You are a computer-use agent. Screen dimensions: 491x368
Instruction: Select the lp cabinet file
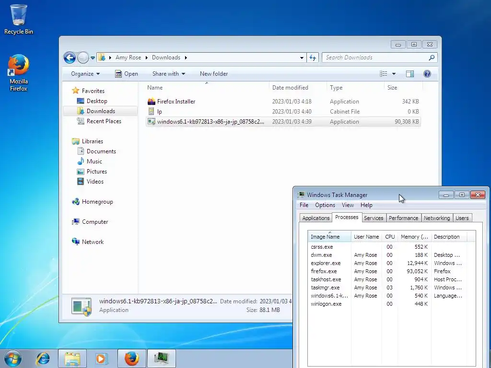tap(283, 111)
